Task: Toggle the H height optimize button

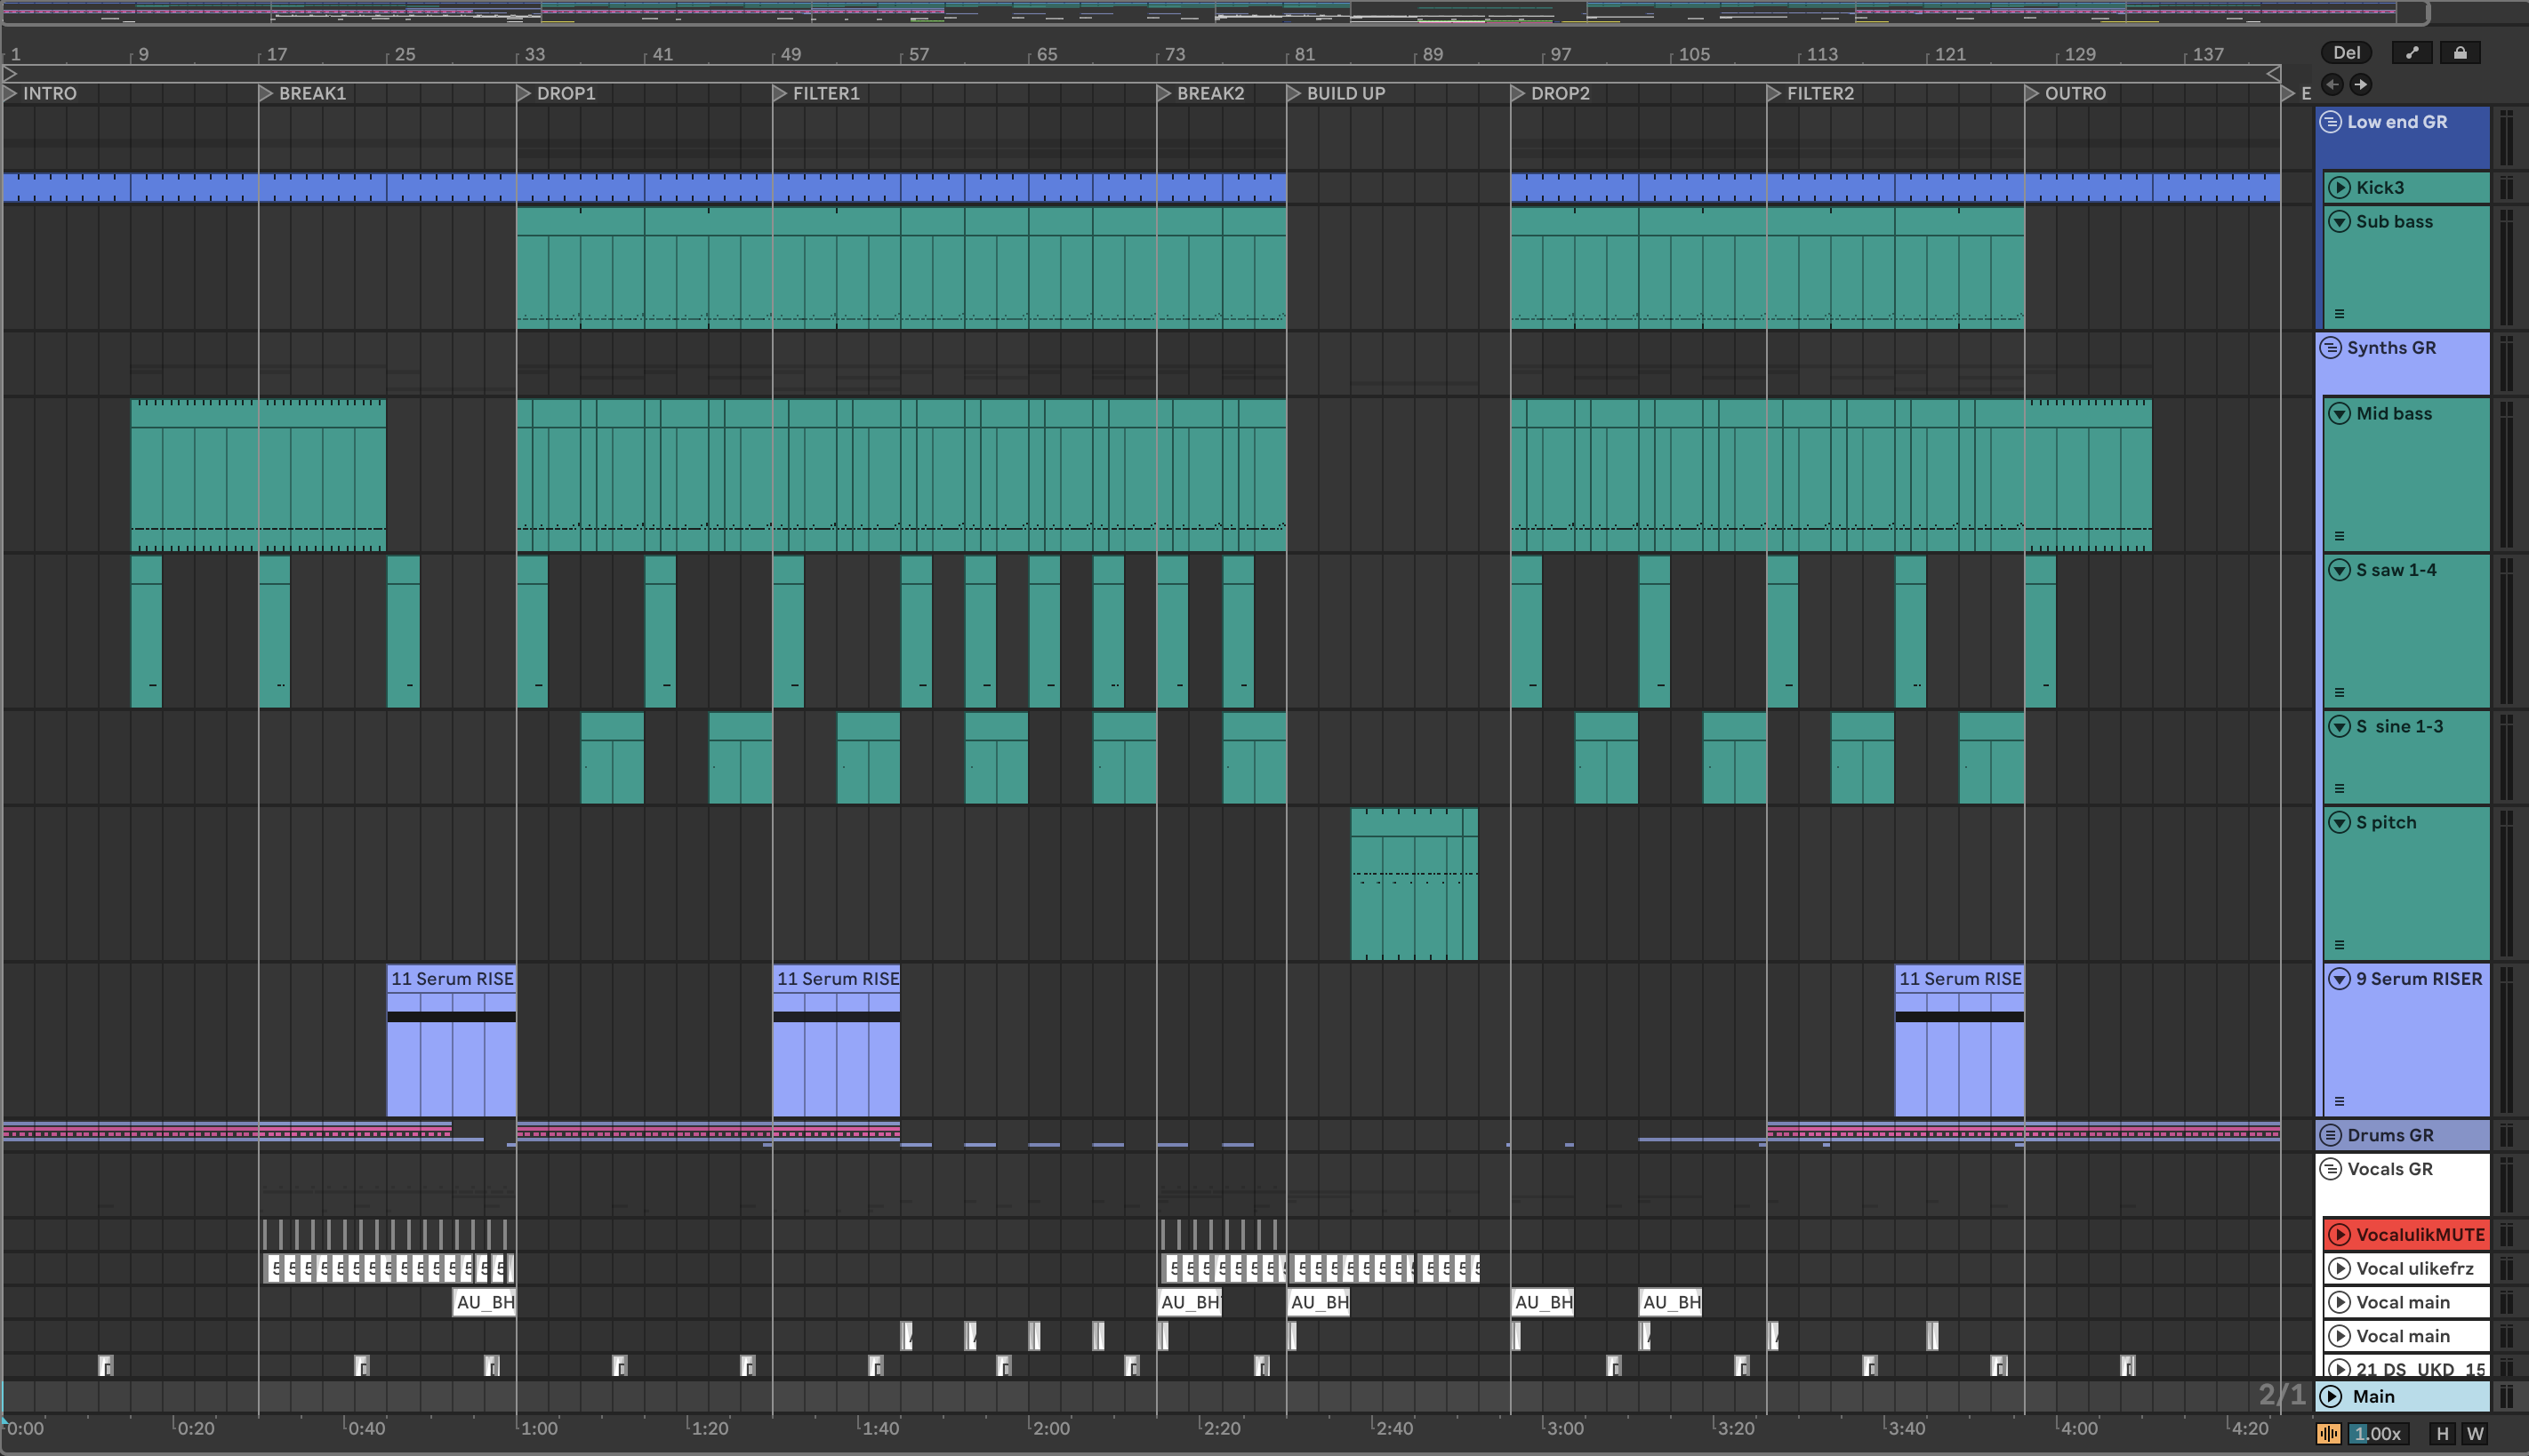Action: pyautogui.click(x=2442, y=1433)
